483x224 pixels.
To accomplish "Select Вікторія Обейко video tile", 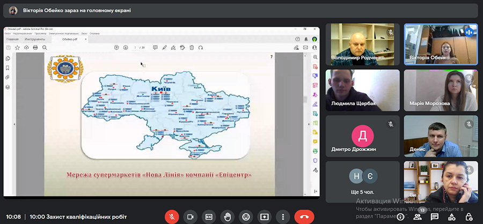I will pyautogui.click(x=441, y=44).
